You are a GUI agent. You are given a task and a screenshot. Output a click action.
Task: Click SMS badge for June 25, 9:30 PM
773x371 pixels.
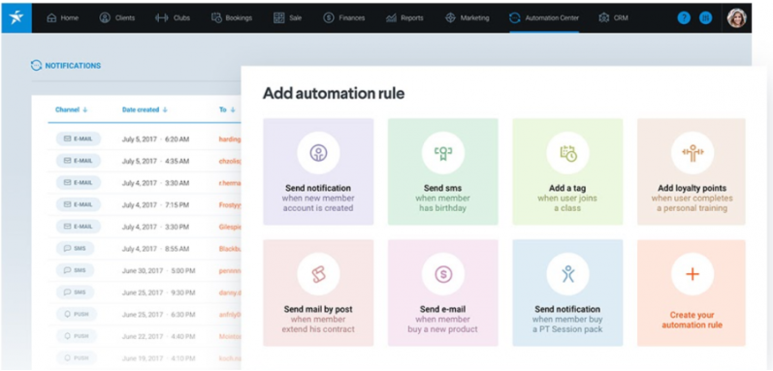(x=75, y=292)
